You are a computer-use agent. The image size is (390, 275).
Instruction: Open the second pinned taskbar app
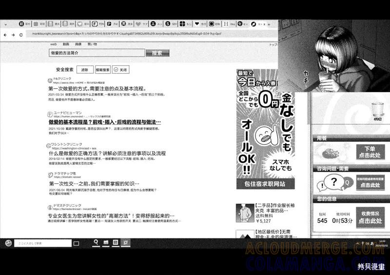(x=106, y=242)
